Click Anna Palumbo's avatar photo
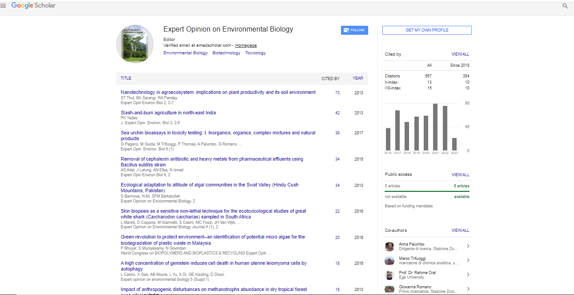The image size is (574, 295). point(389,247)
